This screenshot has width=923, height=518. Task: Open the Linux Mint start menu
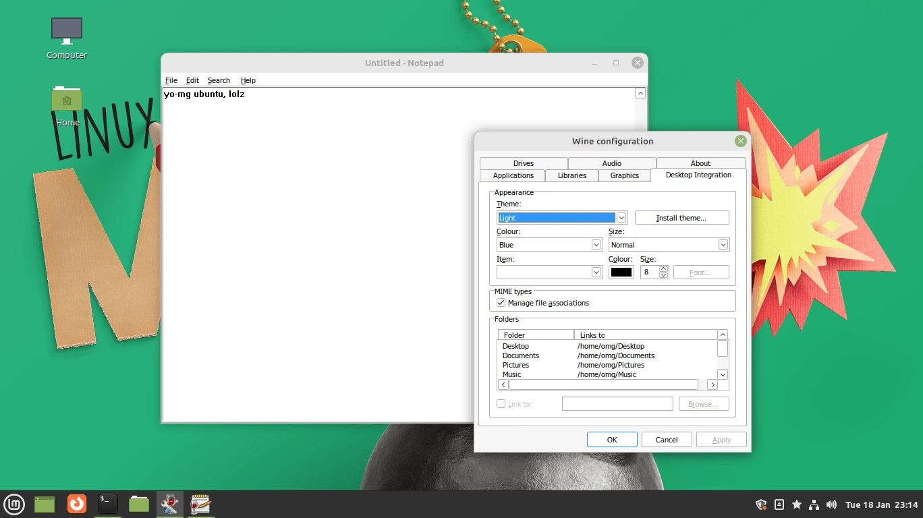[x=14, y=504]
